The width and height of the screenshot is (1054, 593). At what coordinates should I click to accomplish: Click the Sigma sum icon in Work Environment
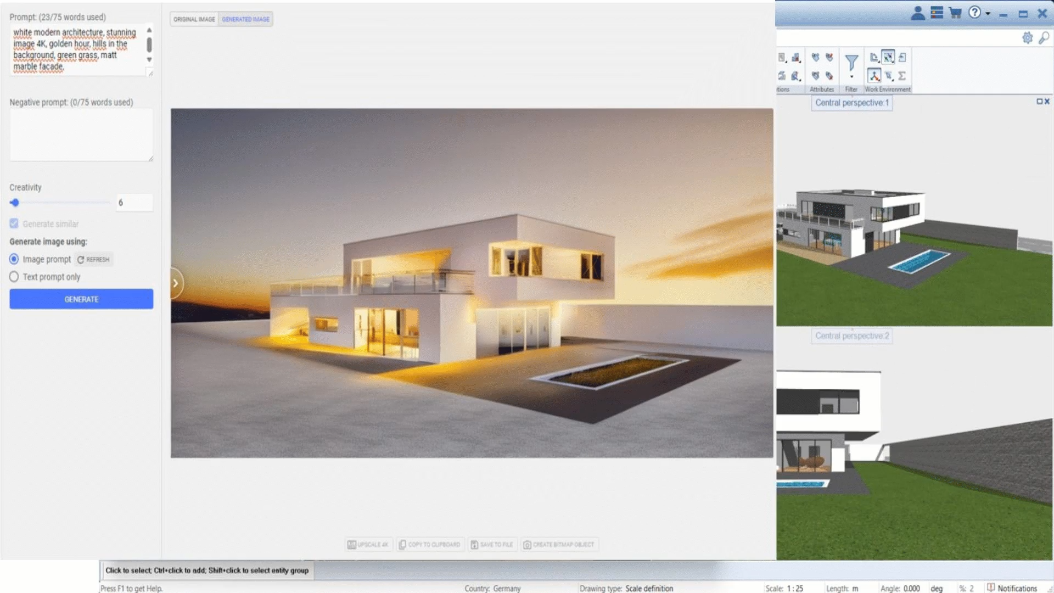[902, 76]
